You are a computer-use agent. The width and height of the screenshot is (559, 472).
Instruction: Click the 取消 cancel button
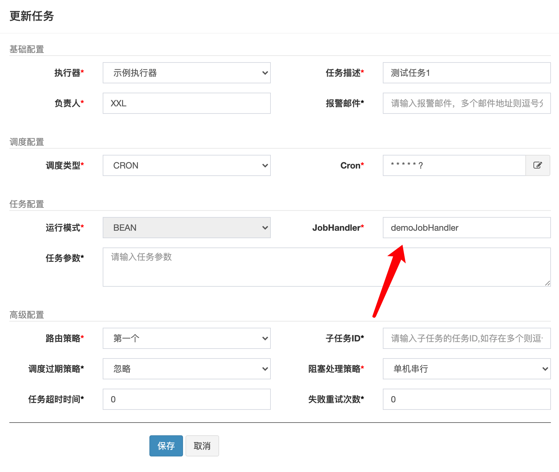(202, 446)
